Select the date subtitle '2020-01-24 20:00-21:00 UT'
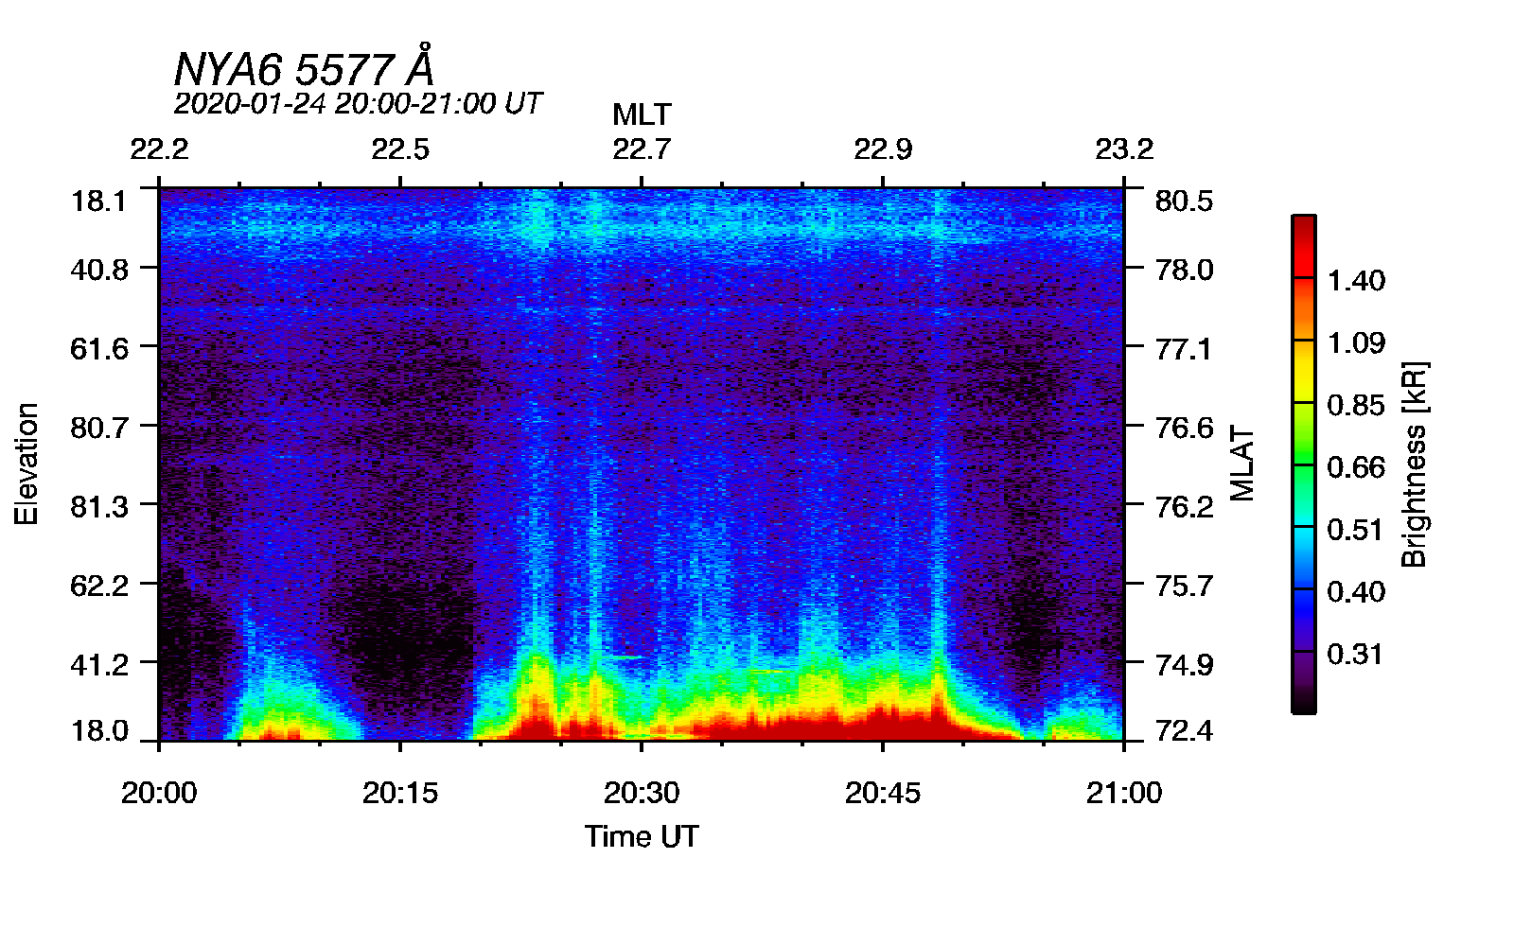Screen dimensions: 1514x946 (x=358, y=103)
